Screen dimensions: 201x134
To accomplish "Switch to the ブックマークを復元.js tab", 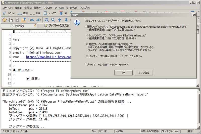I will (57, 25).
